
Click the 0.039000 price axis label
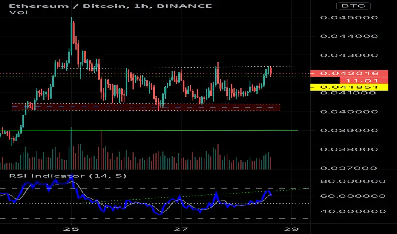pos(349,131)
